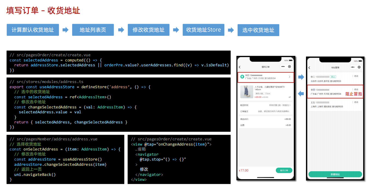Click the @tap.stop="() => {}" code line
This screenshot has width=368, height=186.
pos(163,159)
